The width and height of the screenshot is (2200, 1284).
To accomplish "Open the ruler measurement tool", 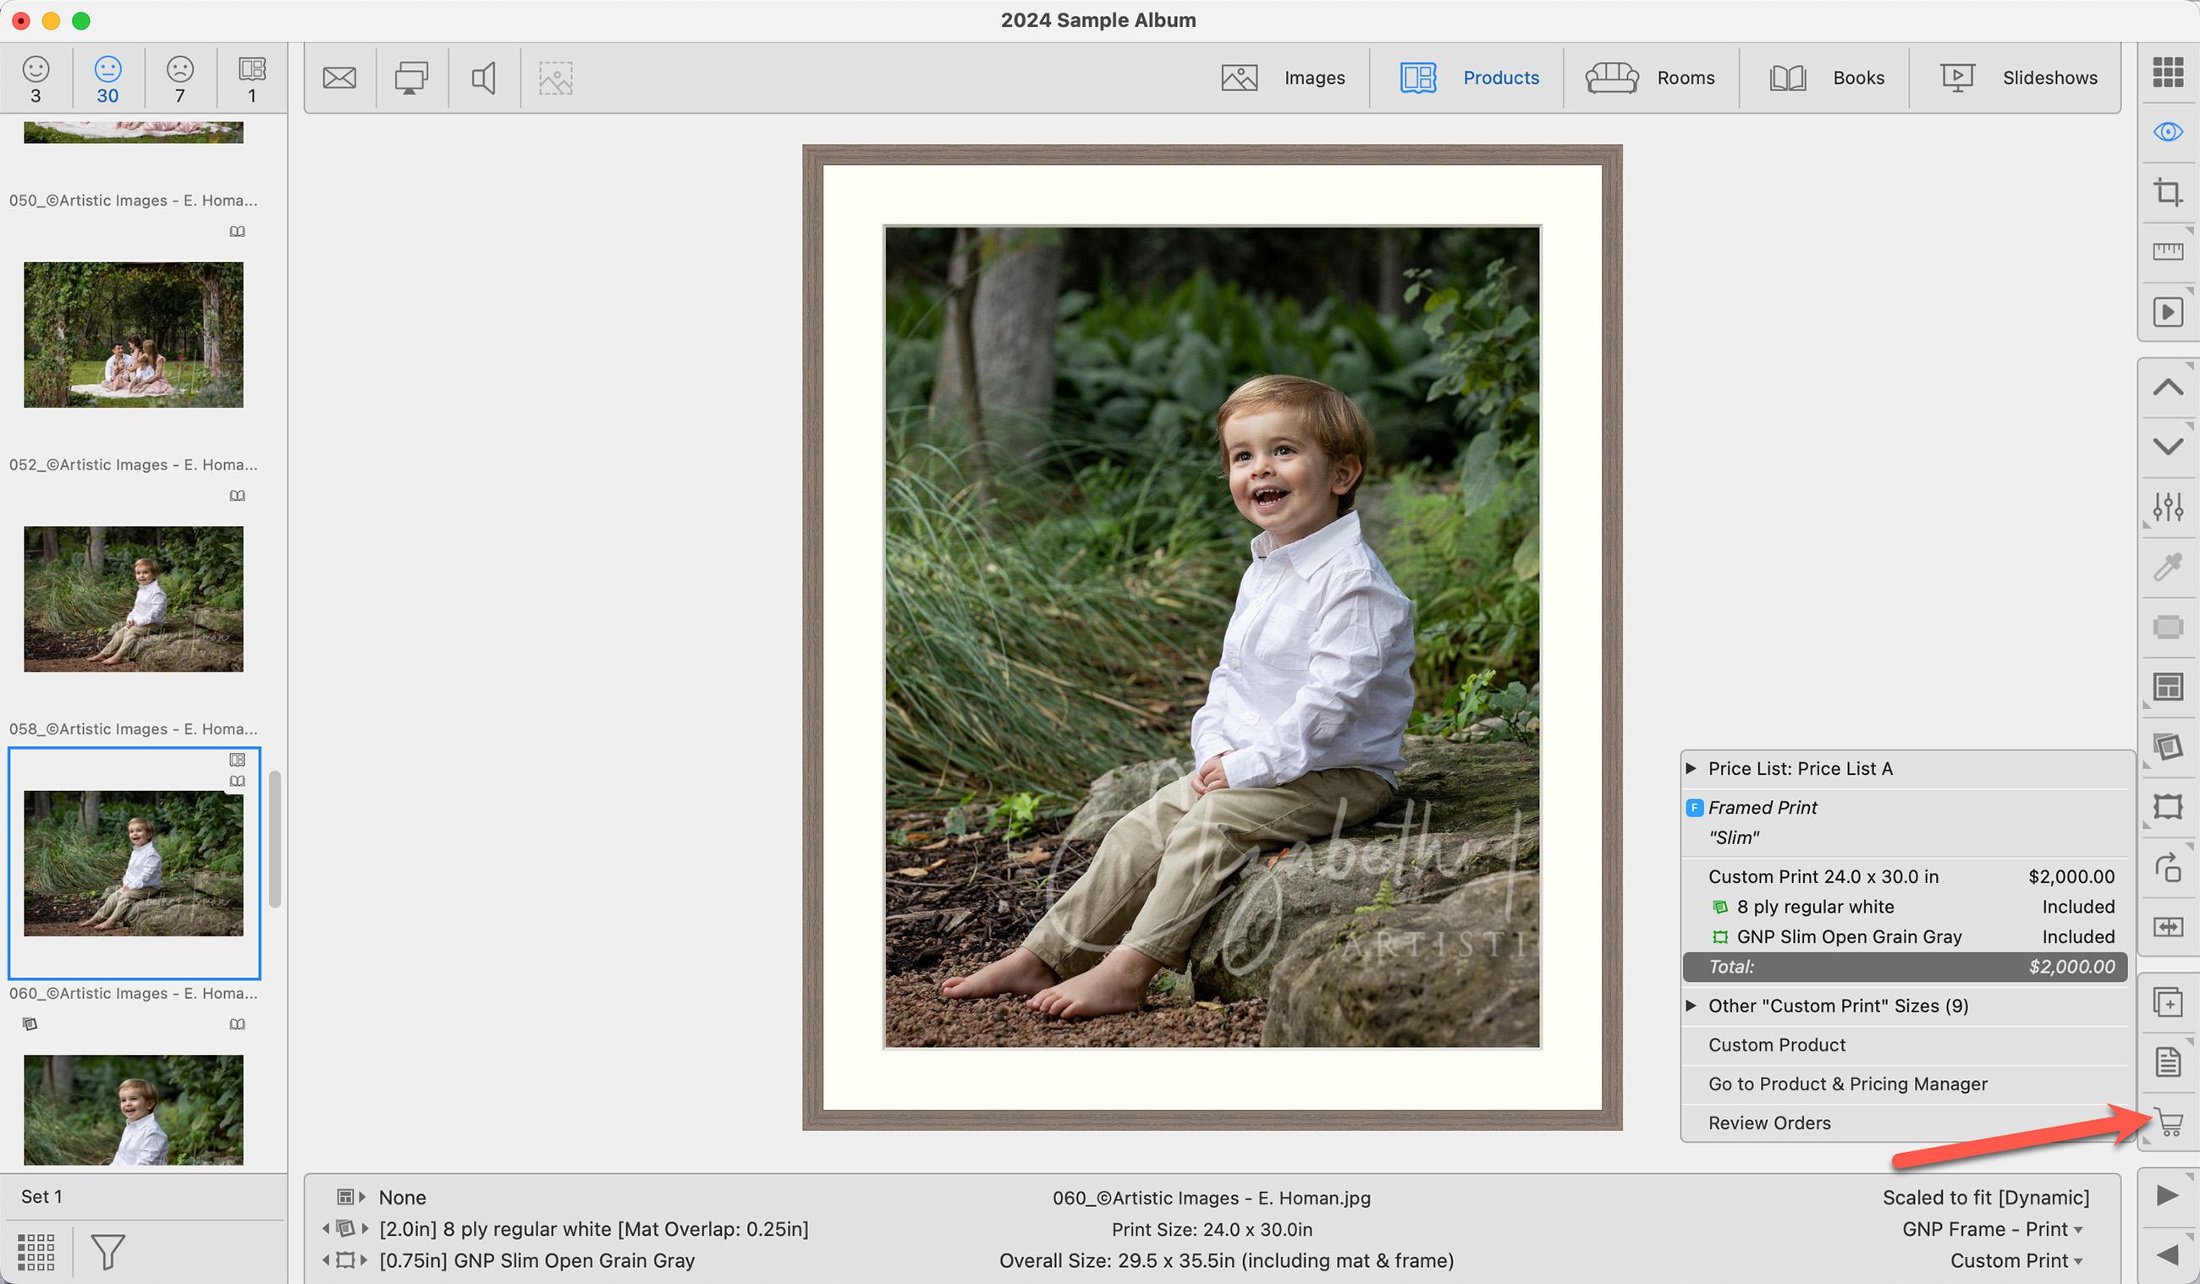I will tap(2168, 252).
